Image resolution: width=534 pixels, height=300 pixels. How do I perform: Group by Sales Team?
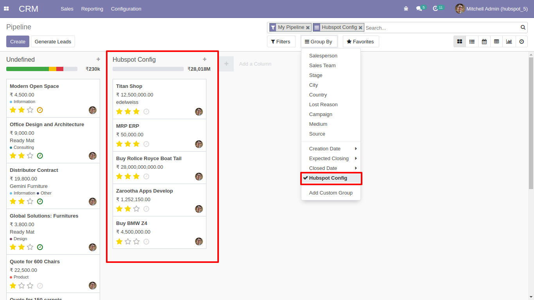(x=331, y=66)
